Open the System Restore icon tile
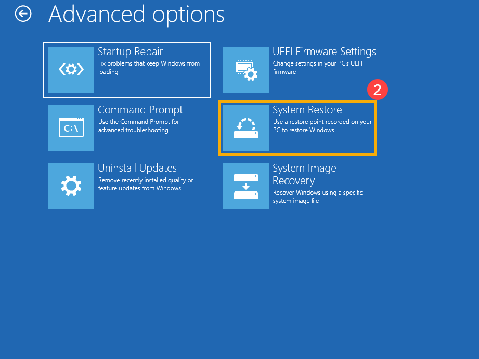 tap(246, 127)
